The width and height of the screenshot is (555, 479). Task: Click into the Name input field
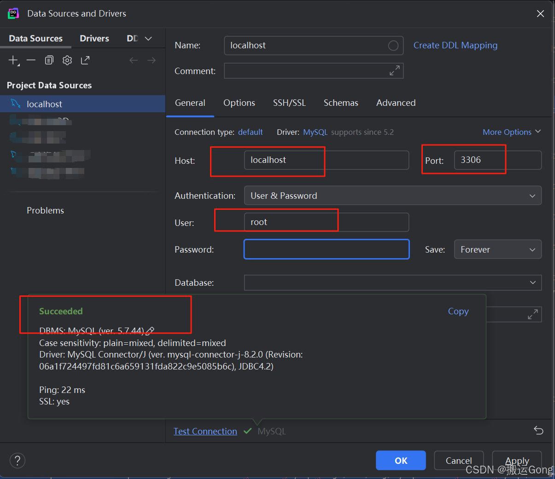[x=314, y=46]
